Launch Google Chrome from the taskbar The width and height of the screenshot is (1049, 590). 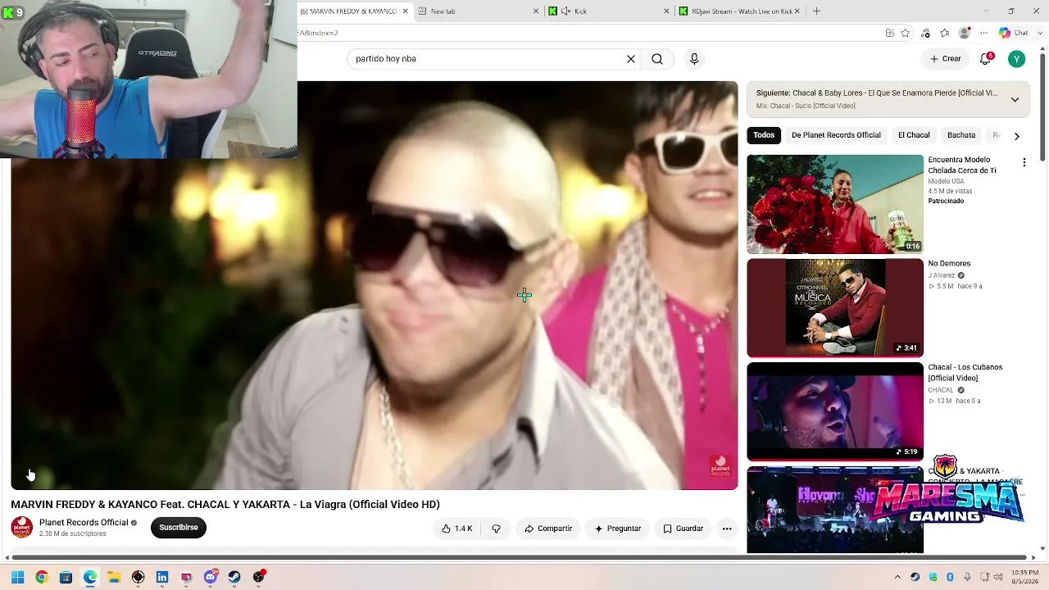42,577
